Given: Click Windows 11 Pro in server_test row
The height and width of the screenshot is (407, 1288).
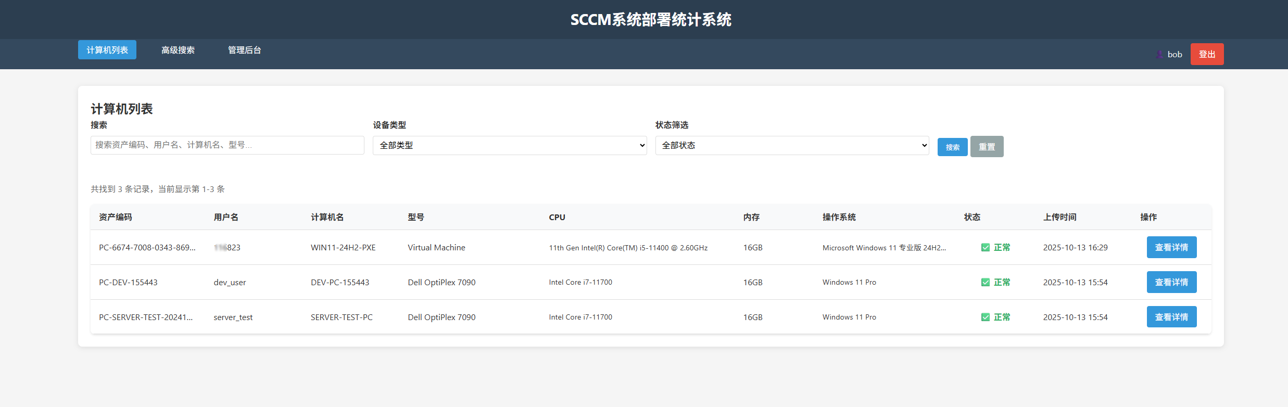Looking at the screenshot, I should [x=849, y=317].
